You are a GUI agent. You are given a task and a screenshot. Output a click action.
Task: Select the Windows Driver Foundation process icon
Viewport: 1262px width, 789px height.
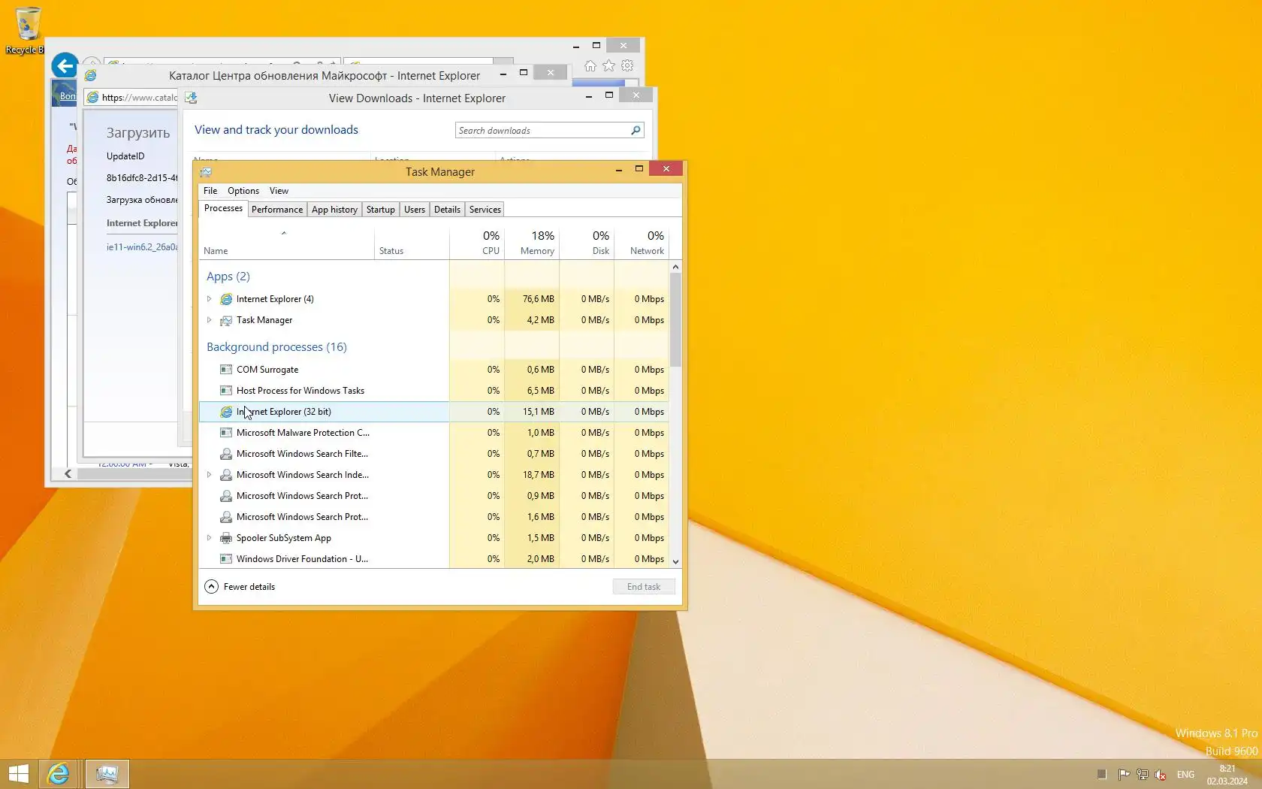tap(225, 559)
